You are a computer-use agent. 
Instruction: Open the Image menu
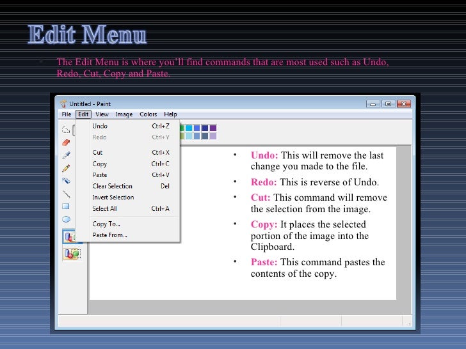pos(124,114)
